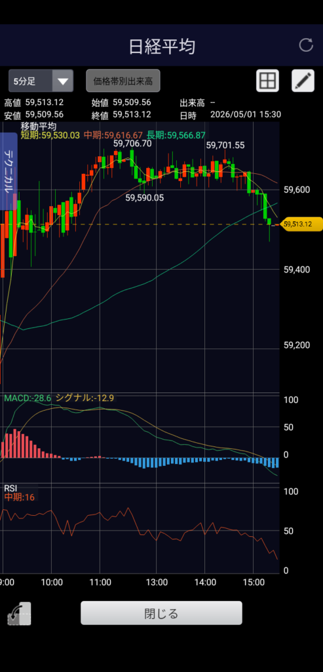This screenshot has width=323, height=672.
Task: Tap the 59,701.55 peak label
Action: pyautogui.click(x=225, y=146)
